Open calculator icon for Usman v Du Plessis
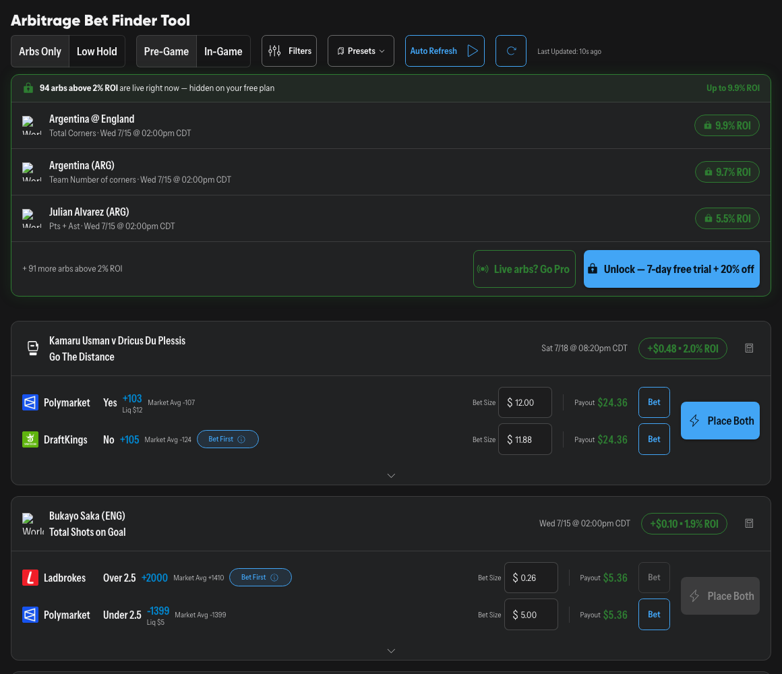Viewport: 782px width, 674px height. coord(748,348)
